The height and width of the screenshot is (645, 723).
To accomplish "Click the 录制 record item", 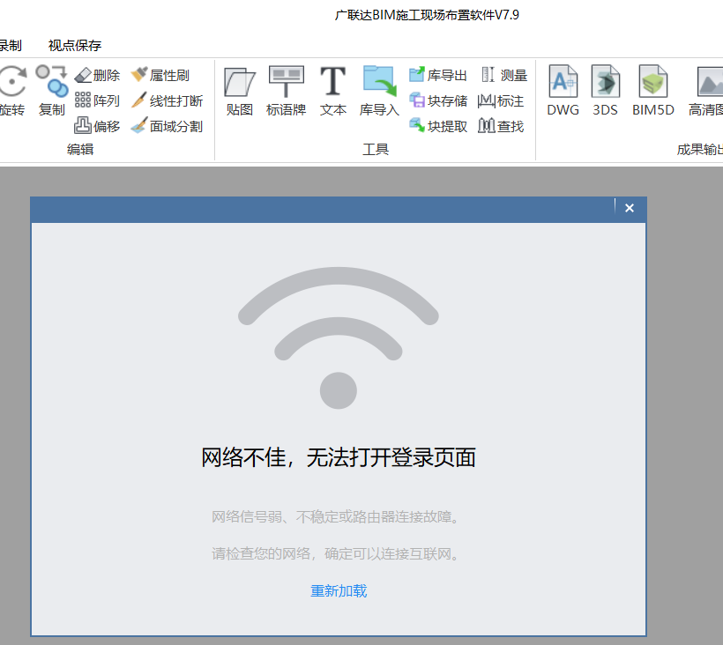I will pyautogui.click(x=11, y=45).
